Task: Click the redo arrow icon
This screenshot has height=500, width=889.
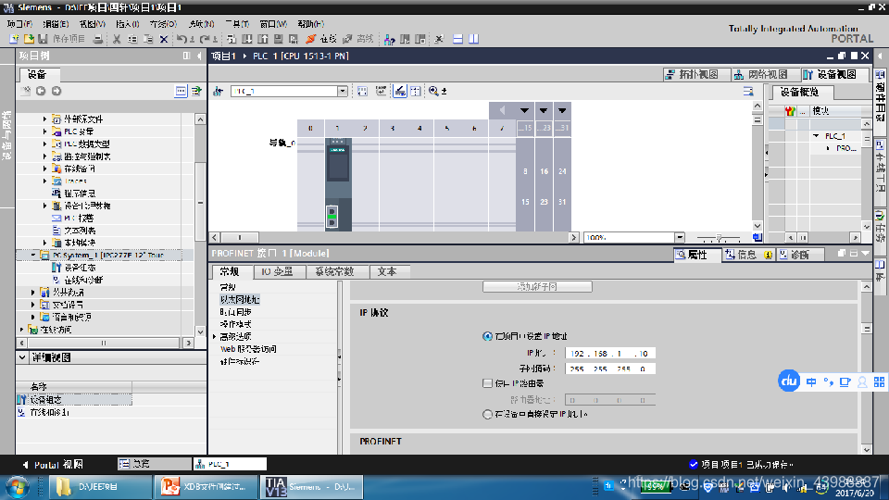Action: pyautogui.click(x=205, y=39)
